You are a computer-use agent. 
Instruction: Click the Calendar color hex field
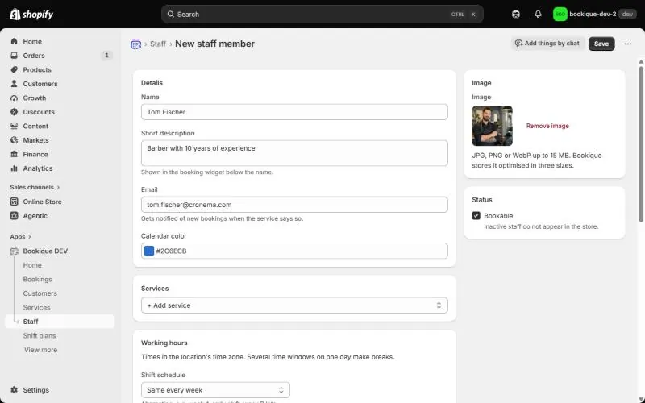[294, 251]
